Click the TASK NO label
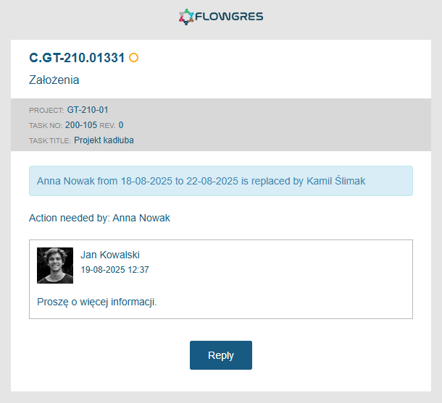442x403 pixels. coord(46,125)
